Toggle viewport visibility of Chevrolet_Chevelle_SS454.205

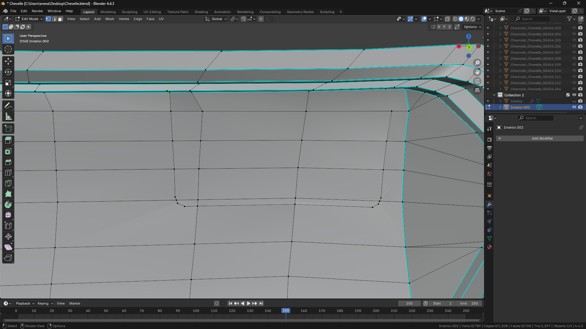(574, 40)
